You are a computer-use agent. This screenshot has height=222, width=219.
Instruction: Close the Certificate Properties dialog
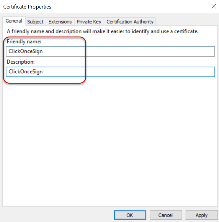(x=214, y=6)
